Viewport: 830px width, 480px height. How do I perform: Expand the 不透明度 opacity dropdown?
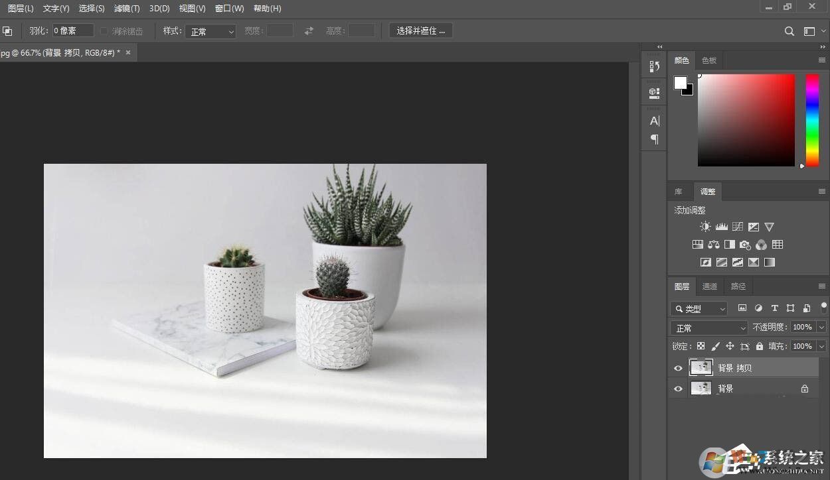point(822,327)
